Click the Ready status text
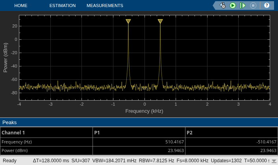Viewport: 278px width, 165px height. click(9, 161)
